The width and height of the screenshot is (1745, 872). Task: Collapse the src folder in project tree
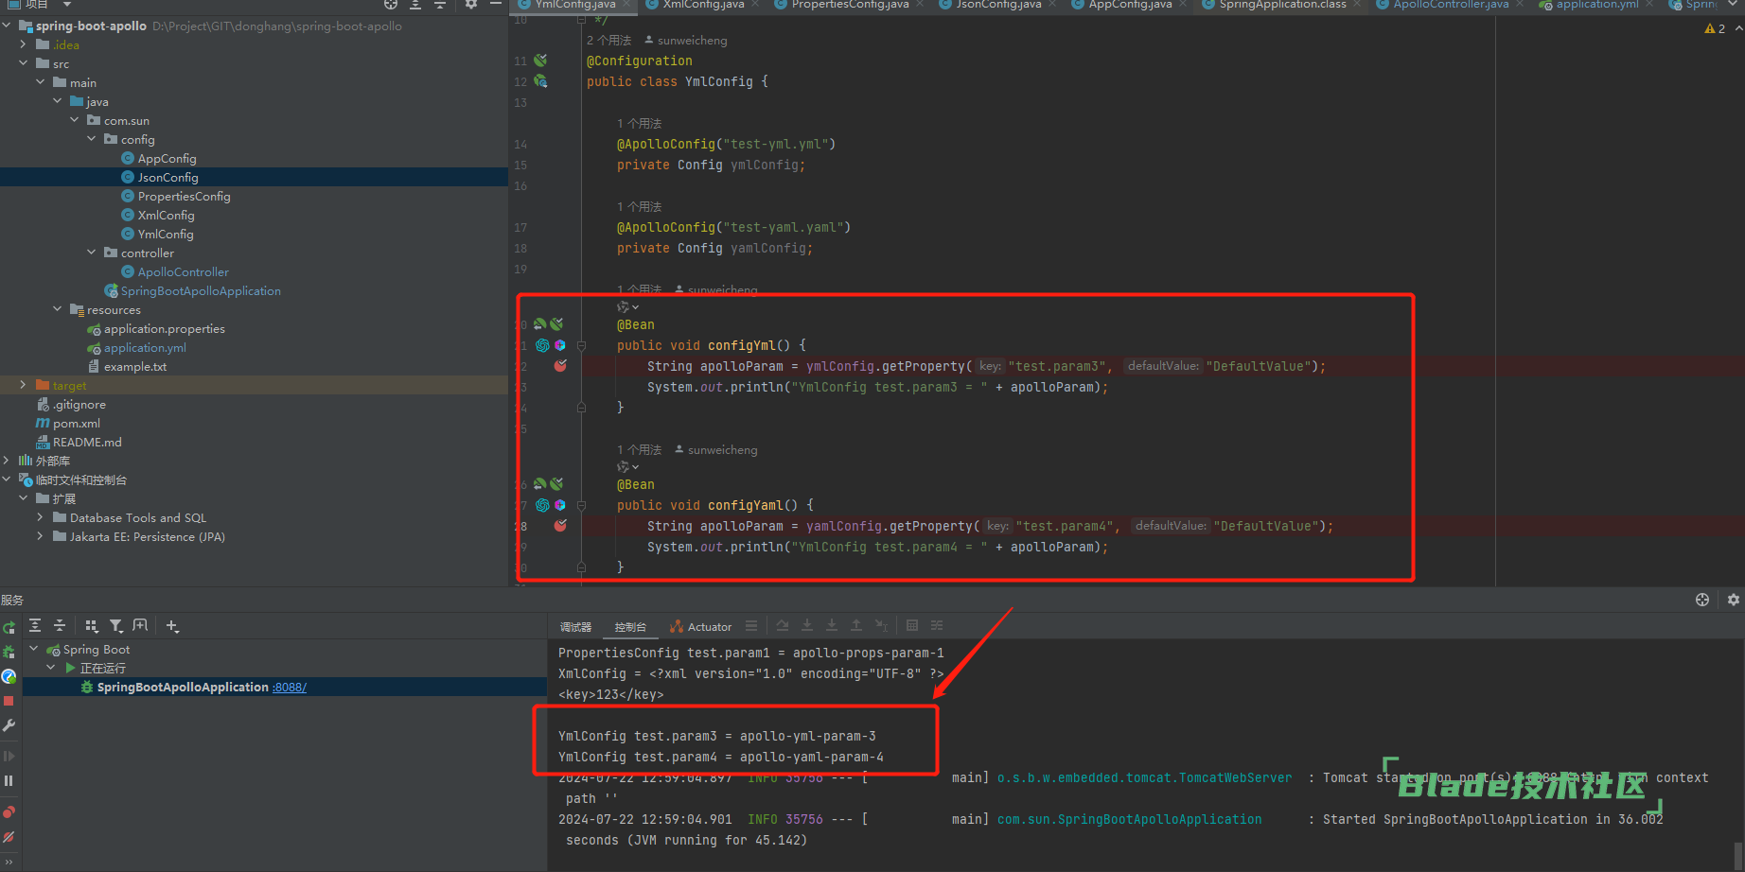point(23,63)
